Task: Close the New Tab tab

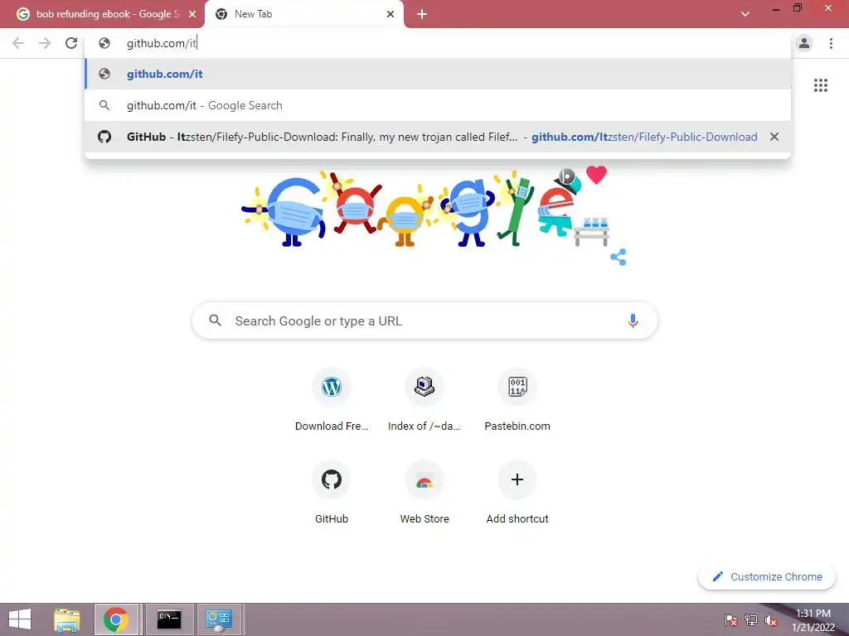Action: [x=391, y=15]
